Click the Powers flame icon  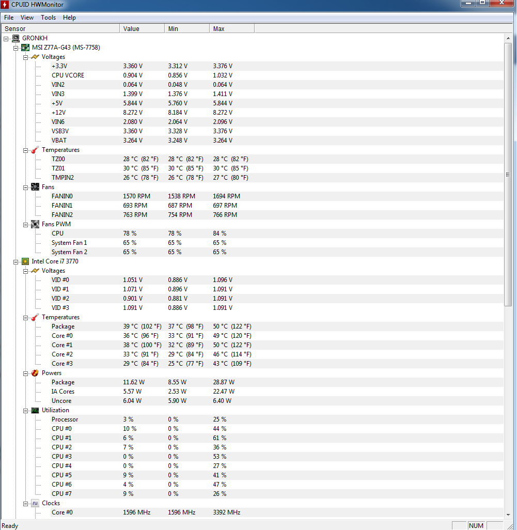point(35,373)
